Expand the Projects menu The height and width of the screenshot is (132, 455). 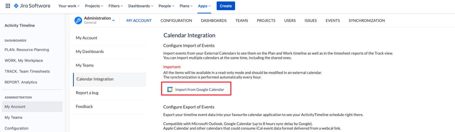[x=94, y=6]
